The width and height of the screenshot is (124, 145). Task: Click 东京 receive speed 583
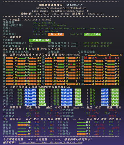pos(111,122)
